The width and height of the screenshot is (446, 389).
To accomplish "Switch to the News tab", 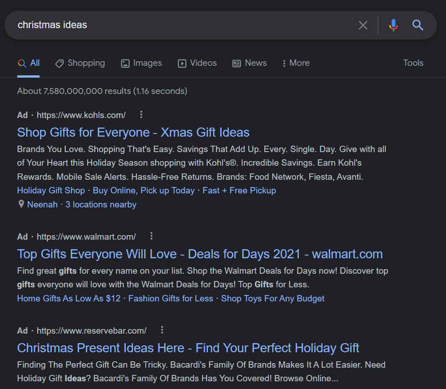I will point(249,63).
